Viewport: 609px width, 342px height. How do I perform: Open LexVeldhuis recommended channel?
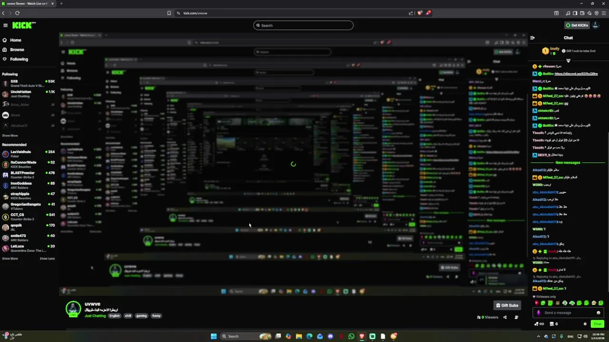29,154
